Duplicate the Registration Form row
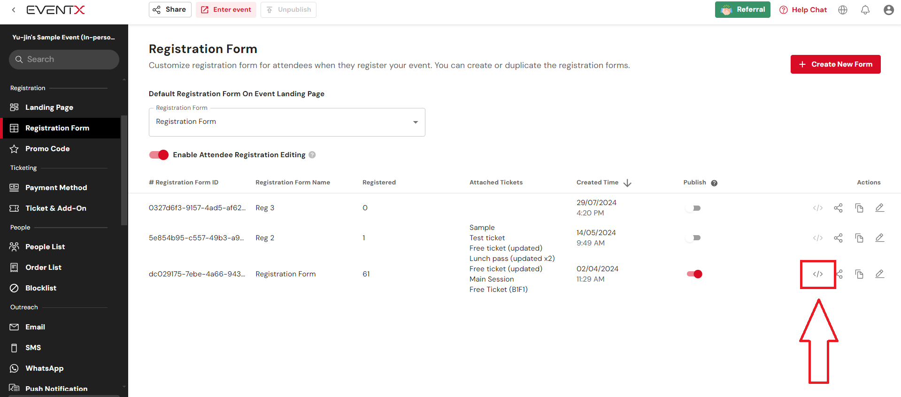901x397 pixels. [859, 274]
